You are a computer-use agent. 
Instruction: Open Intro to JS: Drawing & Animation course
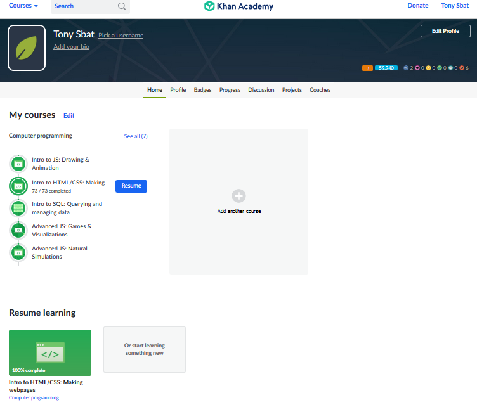point(60,164)
